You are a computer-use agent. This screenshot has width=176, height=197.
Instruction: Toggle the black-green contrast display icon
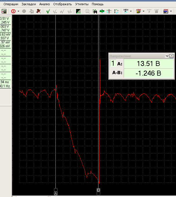click(x=78, y=11)
